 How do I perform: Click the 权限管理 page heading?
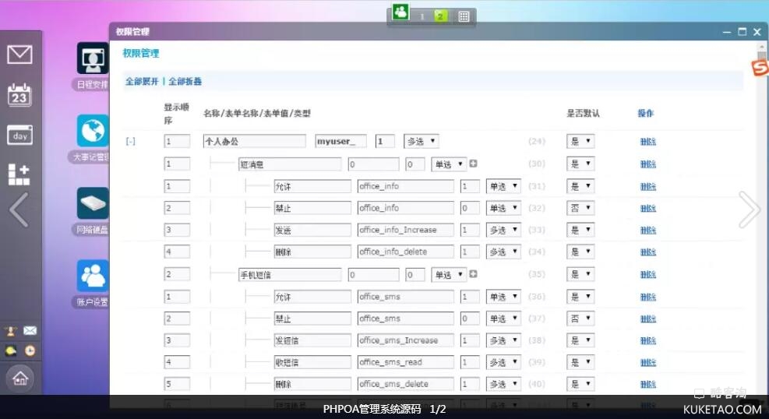click(x=141, y=53)
